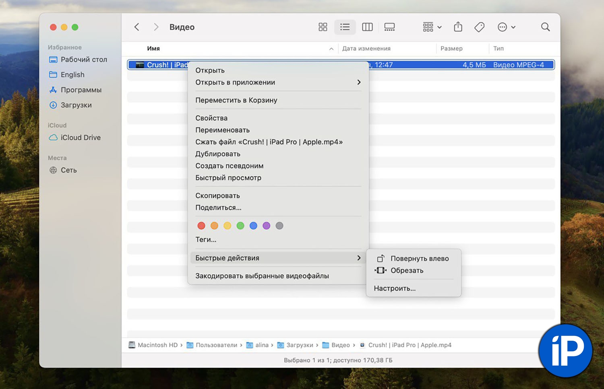Open iCloud Drive in the sidebar
The width and height of the screenshot is (604, 389).
click(81, 138)
